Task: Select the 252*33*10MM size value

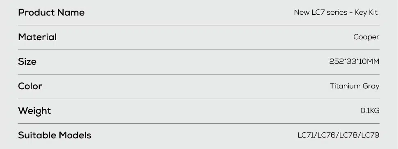Action: 354,61
